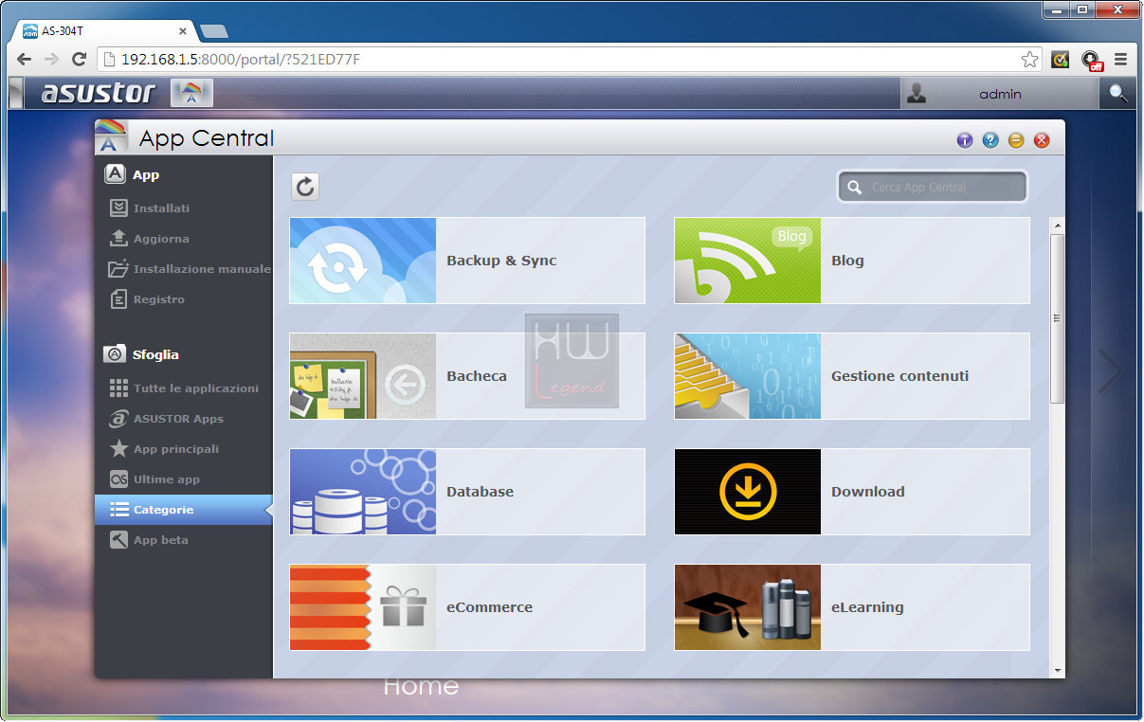Bookmark this page with the star
The height and width of the screenshot is (722, 1144).
(1029, 60)
